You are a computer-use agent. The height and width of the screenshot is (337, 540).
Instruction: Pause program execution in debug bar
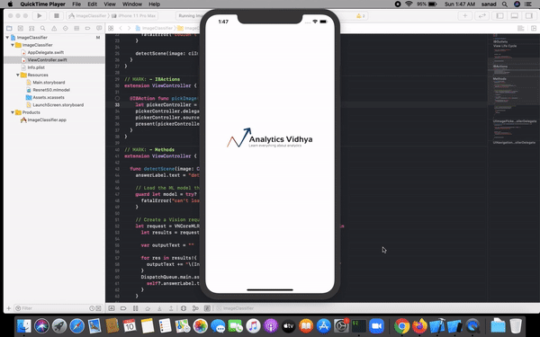[x=135, y=308]
